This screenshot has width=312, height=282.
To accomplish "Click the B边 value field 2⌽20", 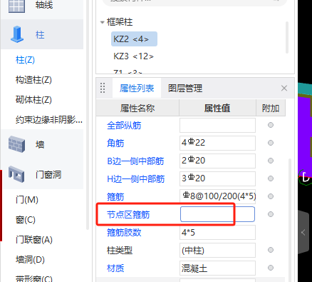I will coord(217,161).
